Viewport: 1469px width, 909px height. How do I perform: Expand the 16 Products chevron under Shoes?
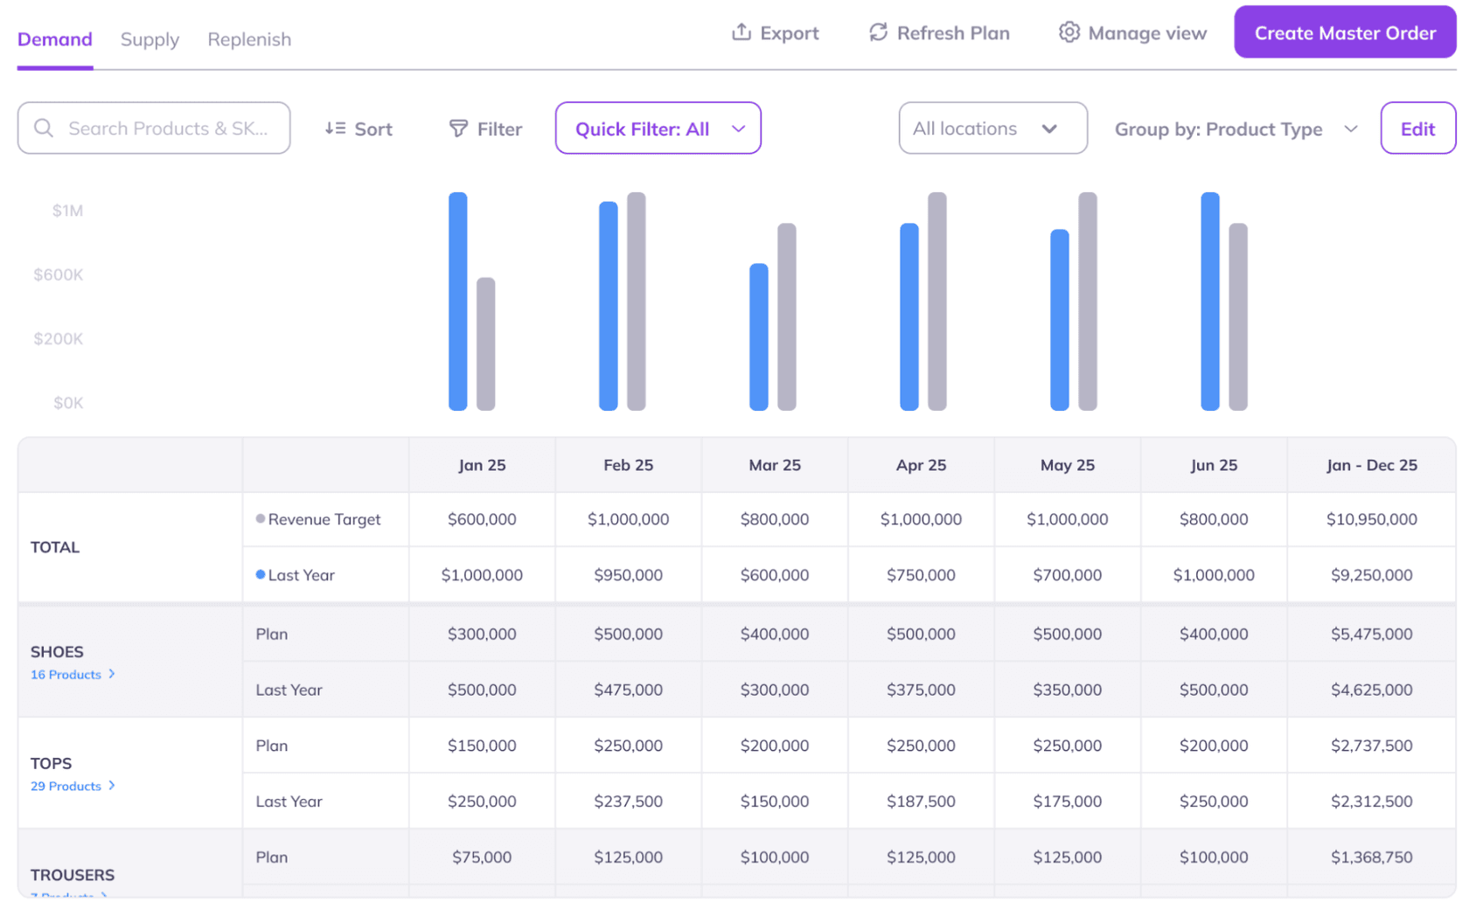coord(112,674)
